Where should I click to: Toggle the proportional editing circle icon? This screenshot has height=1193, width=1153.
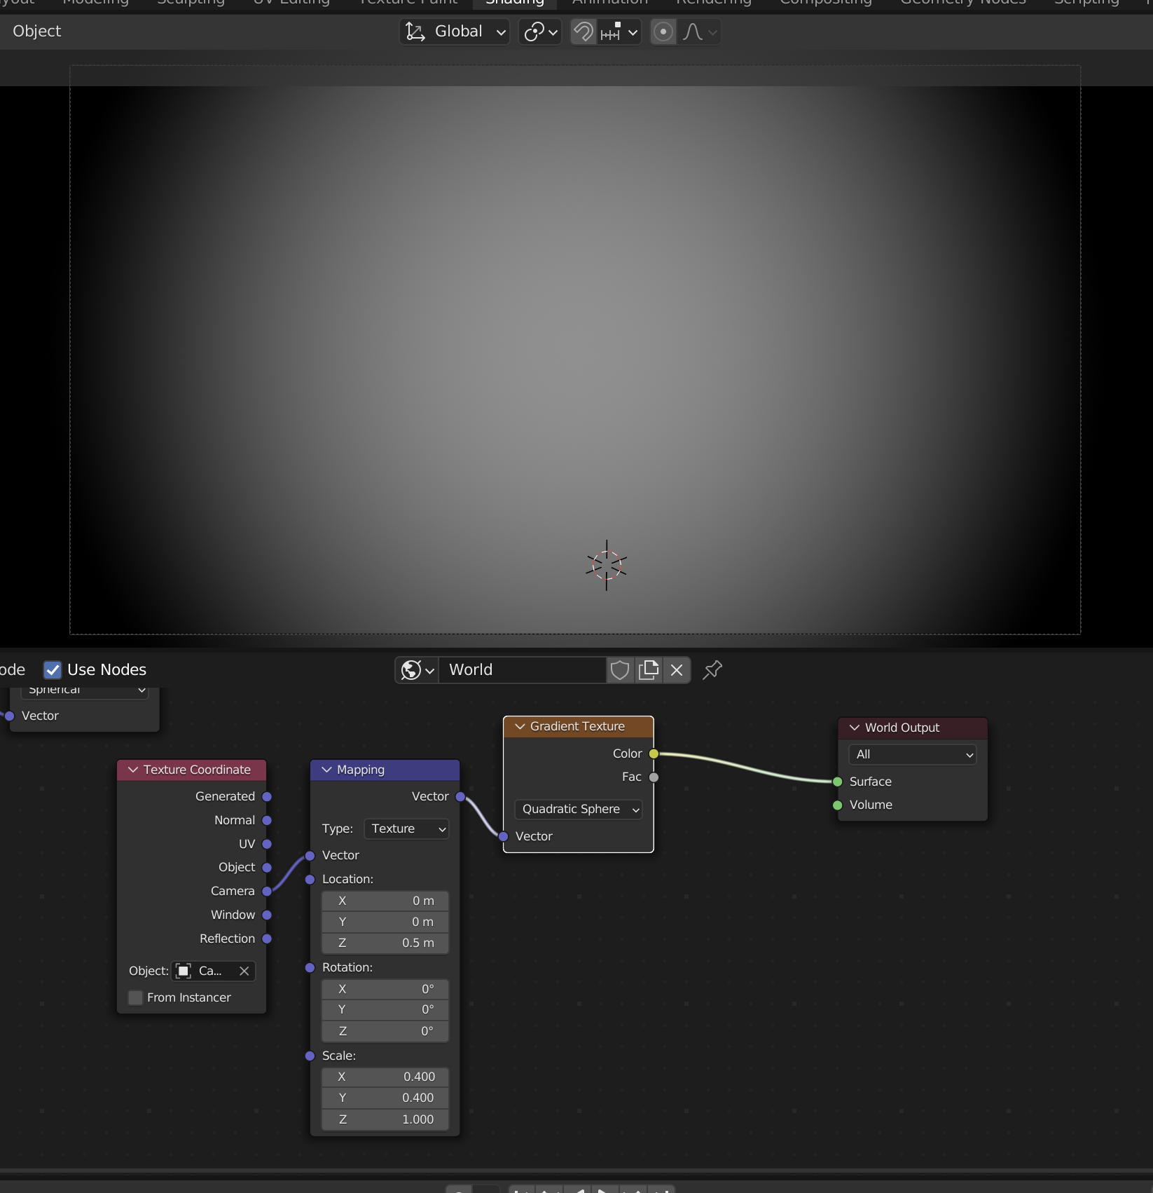[x=663, y=32]
